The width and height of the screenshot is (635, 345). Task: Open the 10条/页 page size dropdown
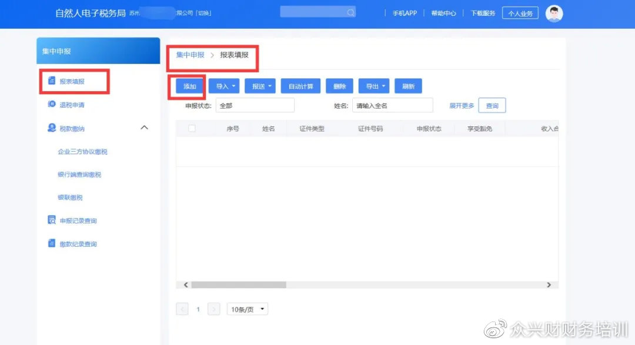point(248,309)
